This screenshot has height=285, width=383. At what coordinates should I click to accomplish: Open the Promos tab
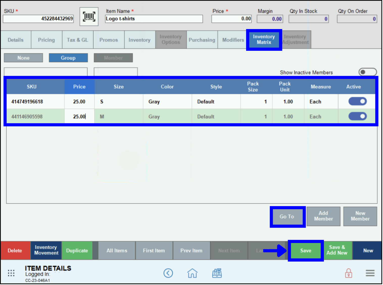109,40
